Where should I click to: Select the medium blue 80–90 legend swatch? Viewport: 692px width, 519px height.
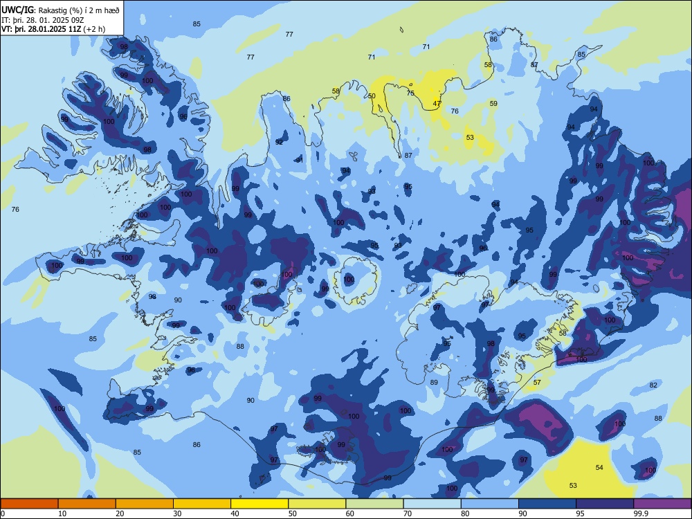490,504
